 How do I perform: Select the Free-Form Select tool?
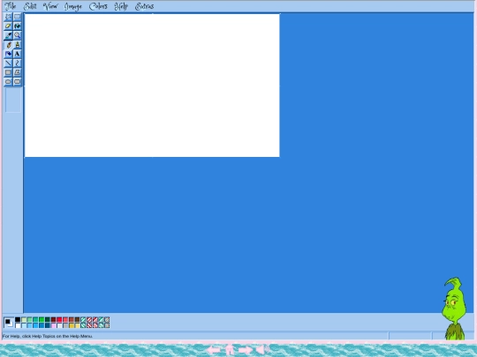click(8, 17)
